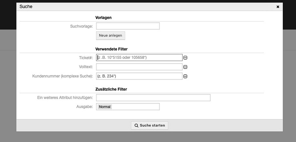Click the Kundennummer (komplexe Suche) label
Image resolution: width=296 pixels, height=142 pixels.
click(62, 76)
